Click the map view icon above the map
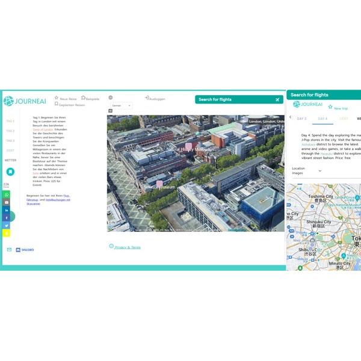This screenshot has height=361, width=361. coord(110,111)
